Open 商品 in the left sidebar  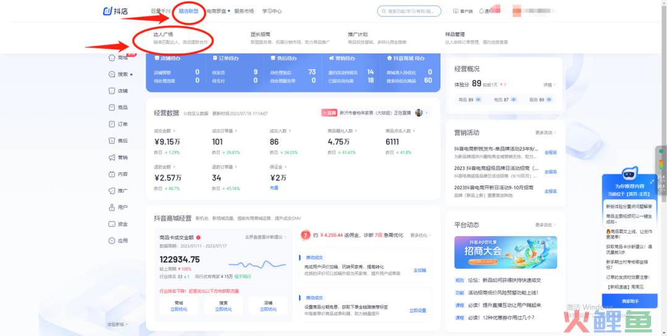(118, 107)
